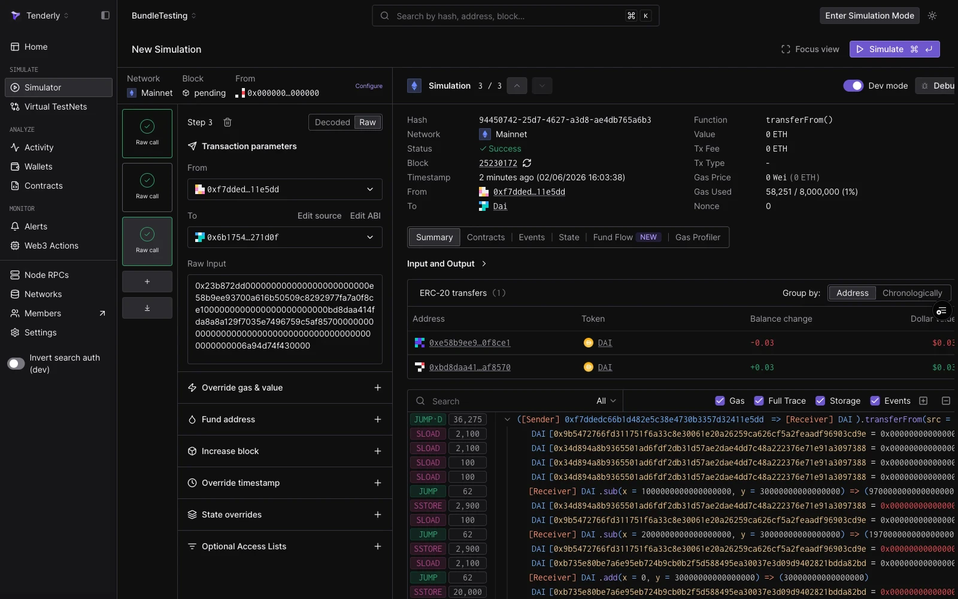This screenshot has width=958, height=599.
Task: Uncheck the Full Trace checkbox
Action: click(759, 401)
